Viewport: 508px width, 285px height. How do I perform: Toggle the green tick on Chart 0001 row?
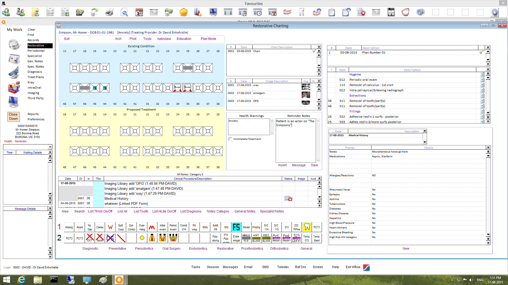314,51
